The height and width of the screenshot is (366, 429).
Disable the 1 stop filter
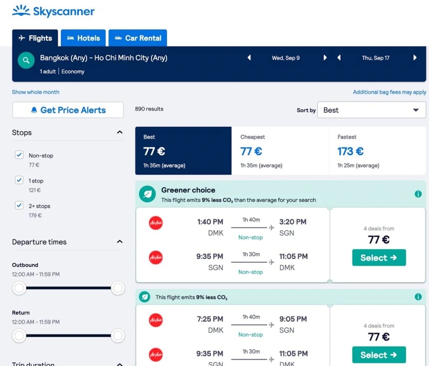click(19, 180)
